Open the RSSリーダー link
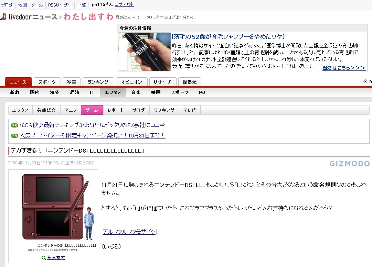The width and height of the screenshot is (372, 267). point(60,5)
